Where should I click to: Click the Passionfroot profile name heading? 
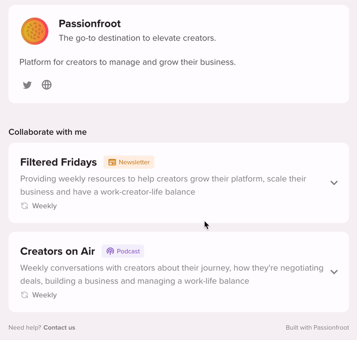(x=90, y=24)
